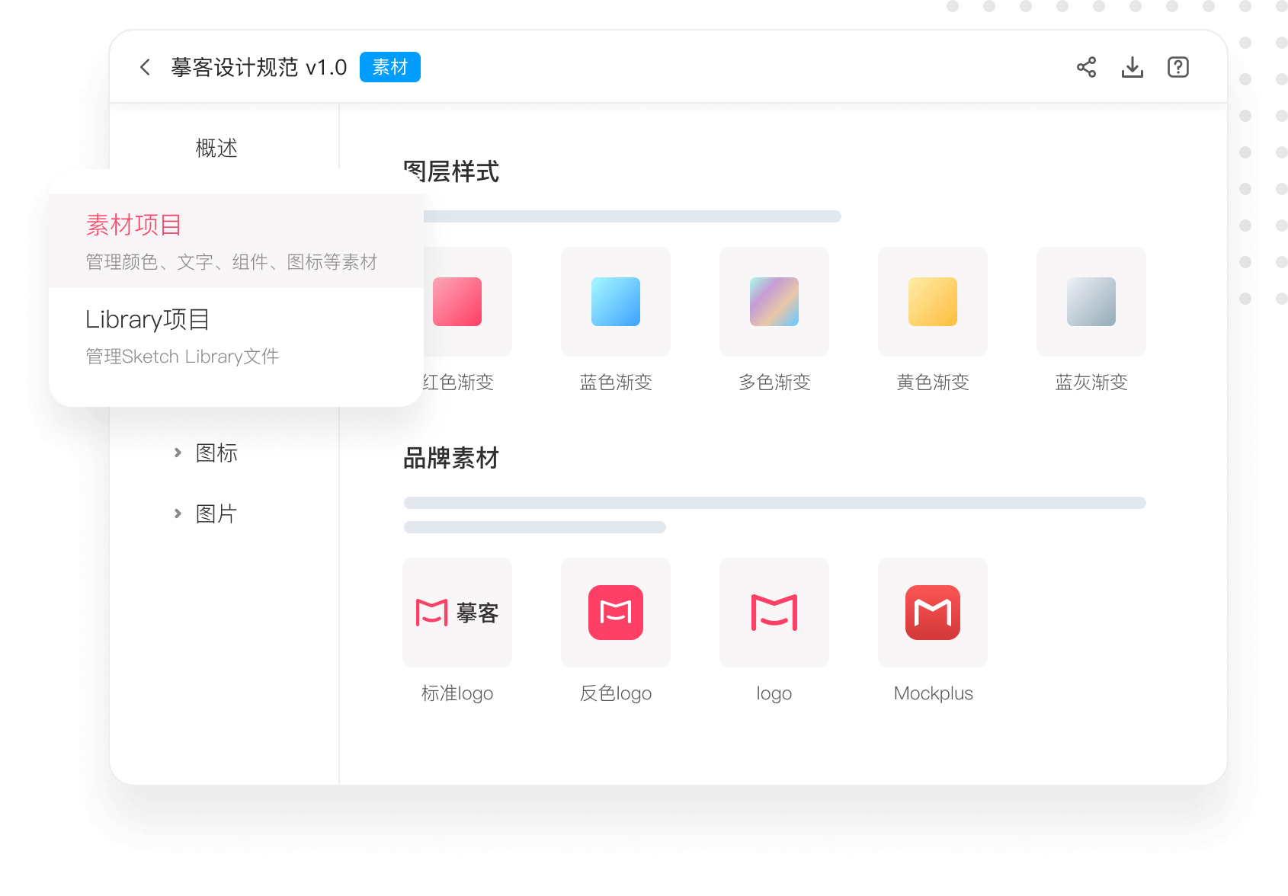
Task: Expand the 图片 tree item arrow
Action: pos(178,514)
